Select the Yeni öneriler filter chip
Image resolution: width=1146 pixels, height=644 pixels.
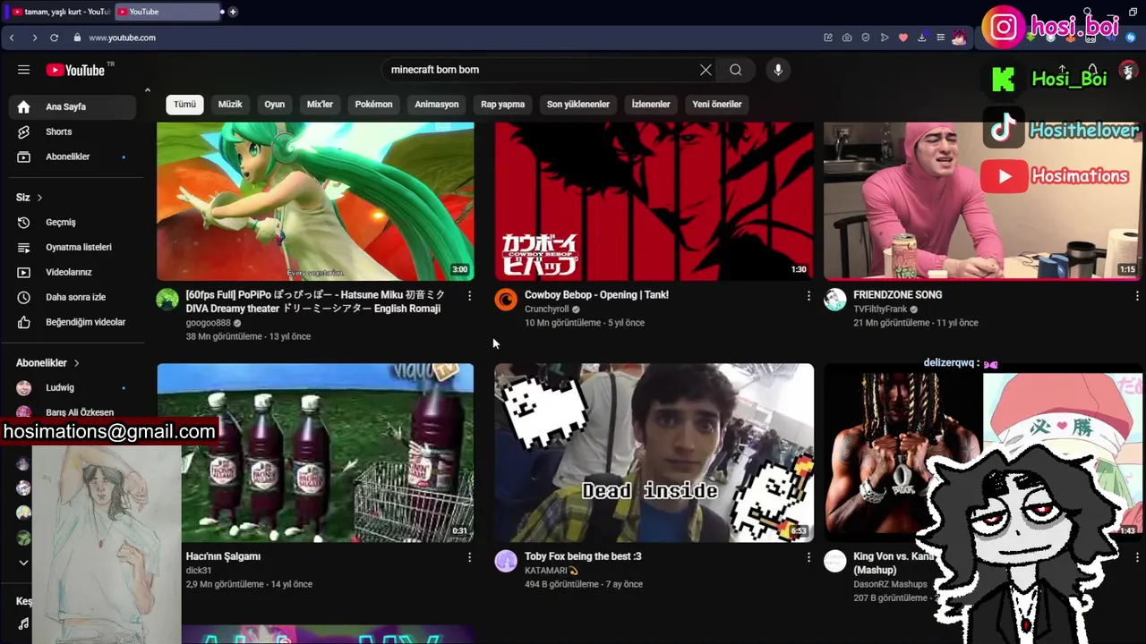tap(716, 105)
